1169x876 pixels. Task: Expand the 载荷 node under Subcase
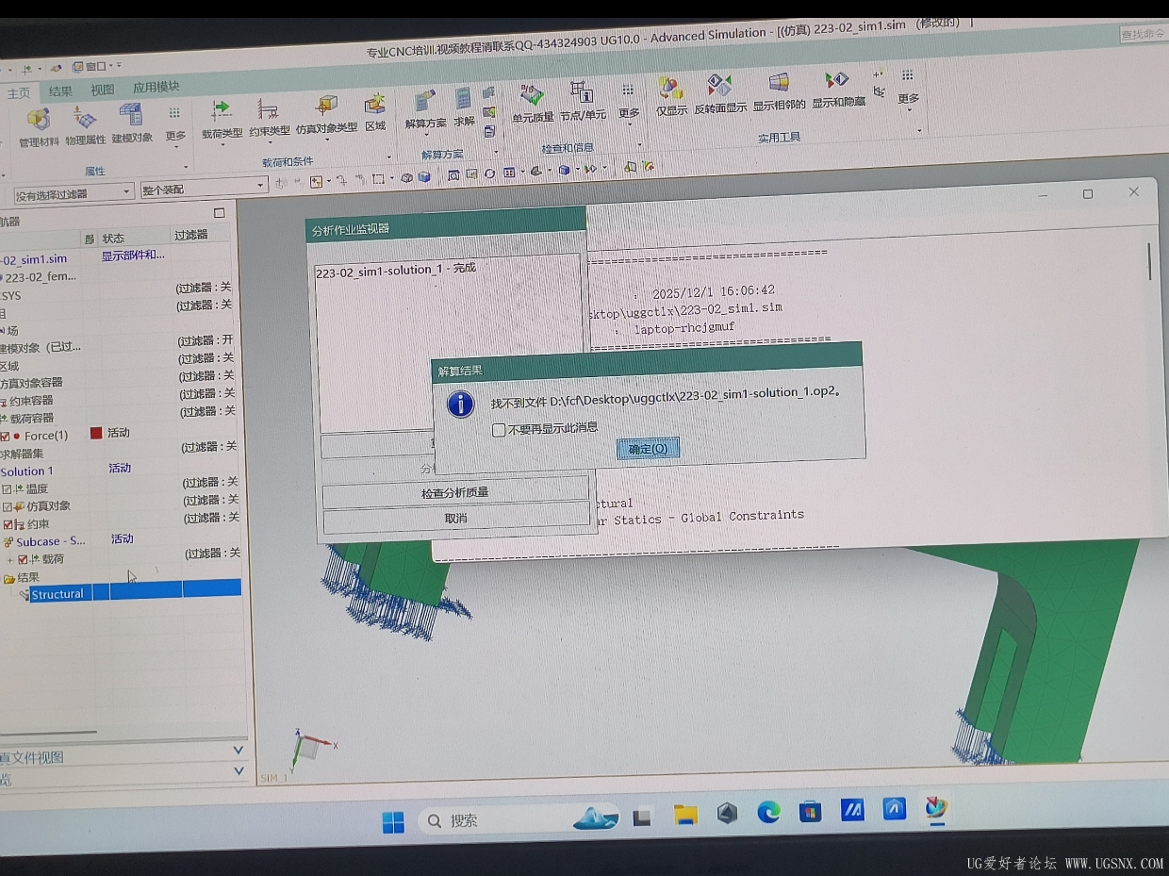[10, 559]
